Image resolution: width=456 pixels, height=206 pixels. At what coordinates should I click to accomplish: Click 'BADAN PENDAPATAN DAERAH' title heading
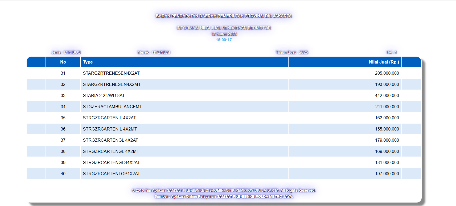(224, 16)
